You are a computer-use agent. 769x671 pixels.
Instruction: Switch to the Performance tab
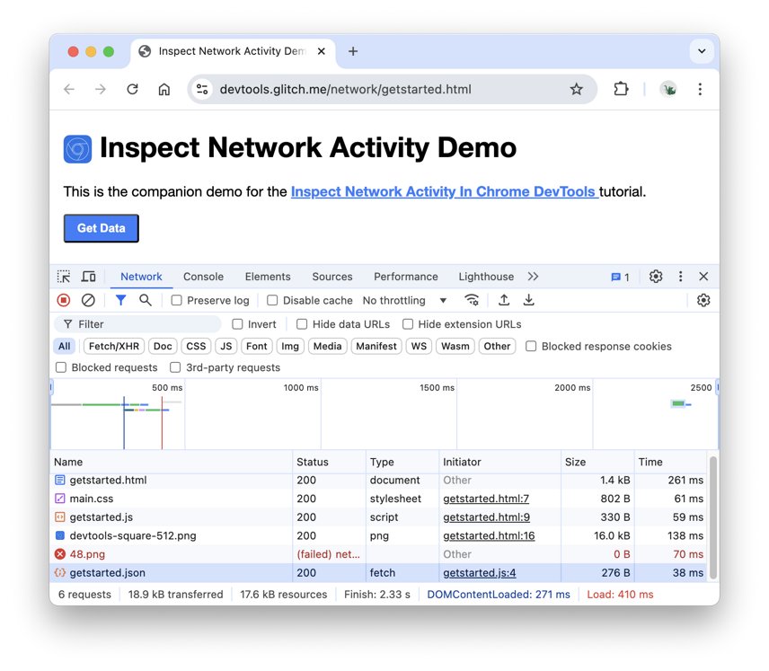tap(406, 277)
